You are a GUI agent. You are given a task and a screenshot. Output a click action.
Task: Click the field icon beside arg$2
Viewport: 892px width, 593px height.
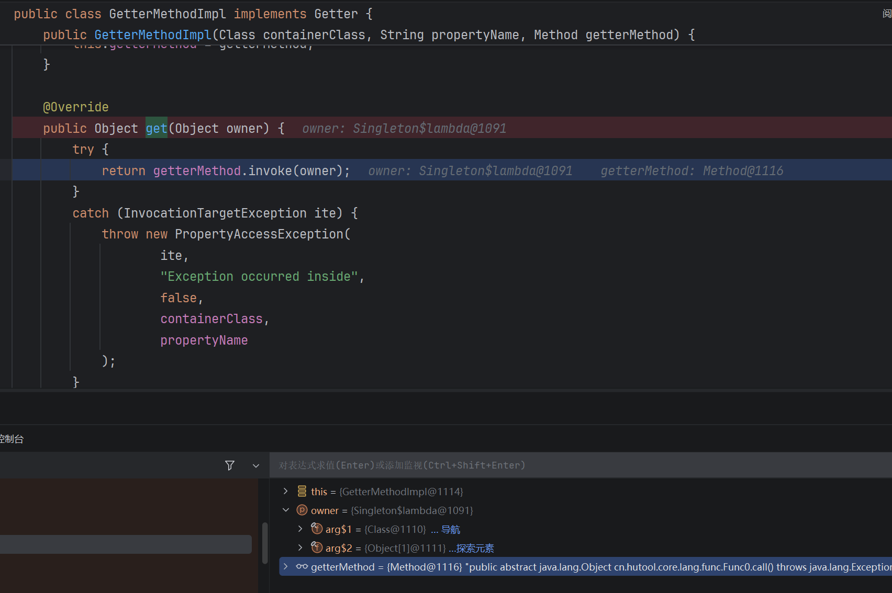coord(317,548)
